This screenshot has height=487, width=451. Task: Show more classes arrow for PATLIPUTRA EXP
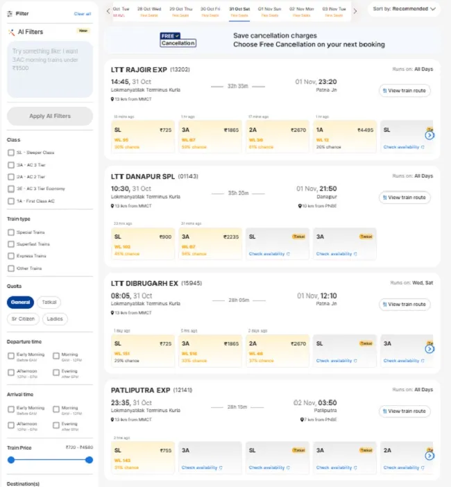[429, 456]
